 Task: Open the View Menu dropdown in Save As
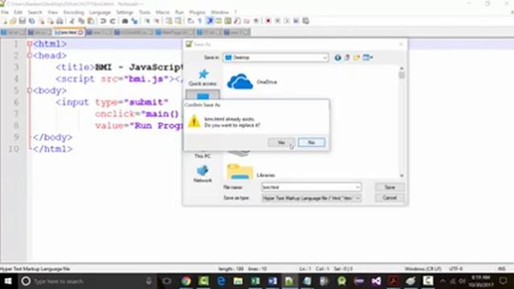click(368, 58)
